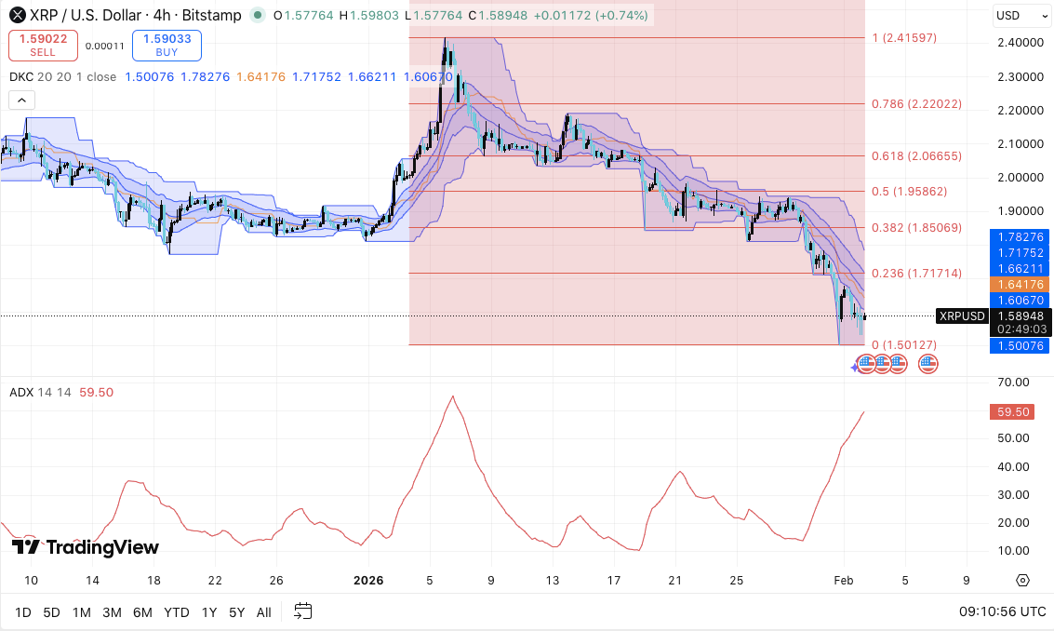Open the middle US flag event marker
This screenshot has width=1054, height=631.
[x=881, y=363]
